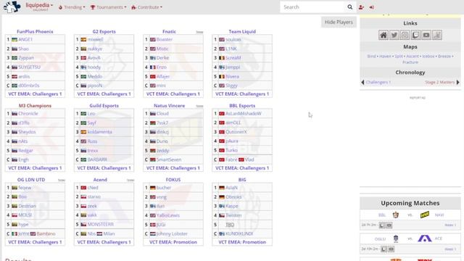
Task: Go to next Stage 2 Masters link
Action: (440, 82)
